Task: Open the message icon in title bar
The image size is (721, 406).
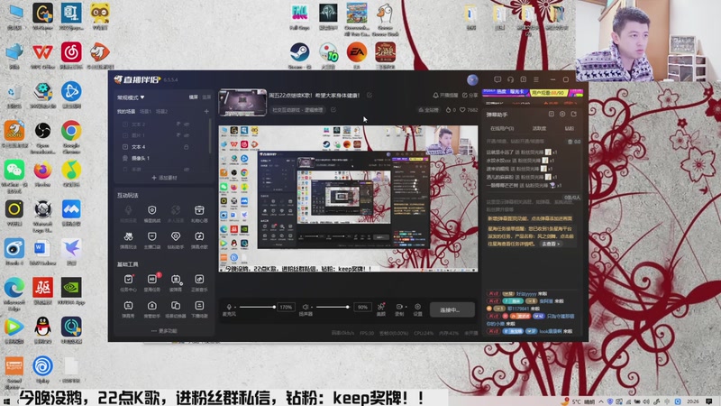Action: [497, 79]
